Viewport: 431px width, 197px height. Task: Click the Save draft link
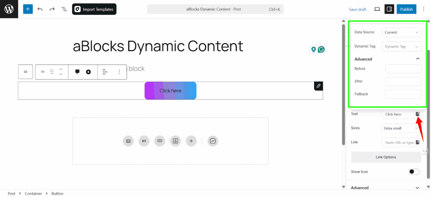click(358, 9)
